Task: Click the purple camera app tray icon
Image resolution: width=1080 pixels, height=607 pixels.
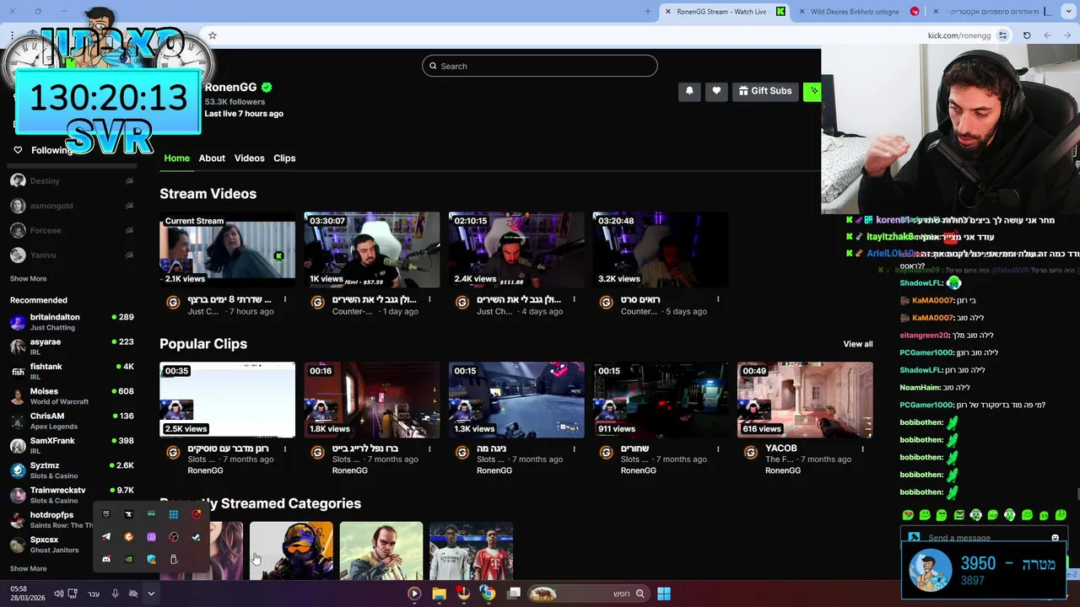Action: pos(151,537)
